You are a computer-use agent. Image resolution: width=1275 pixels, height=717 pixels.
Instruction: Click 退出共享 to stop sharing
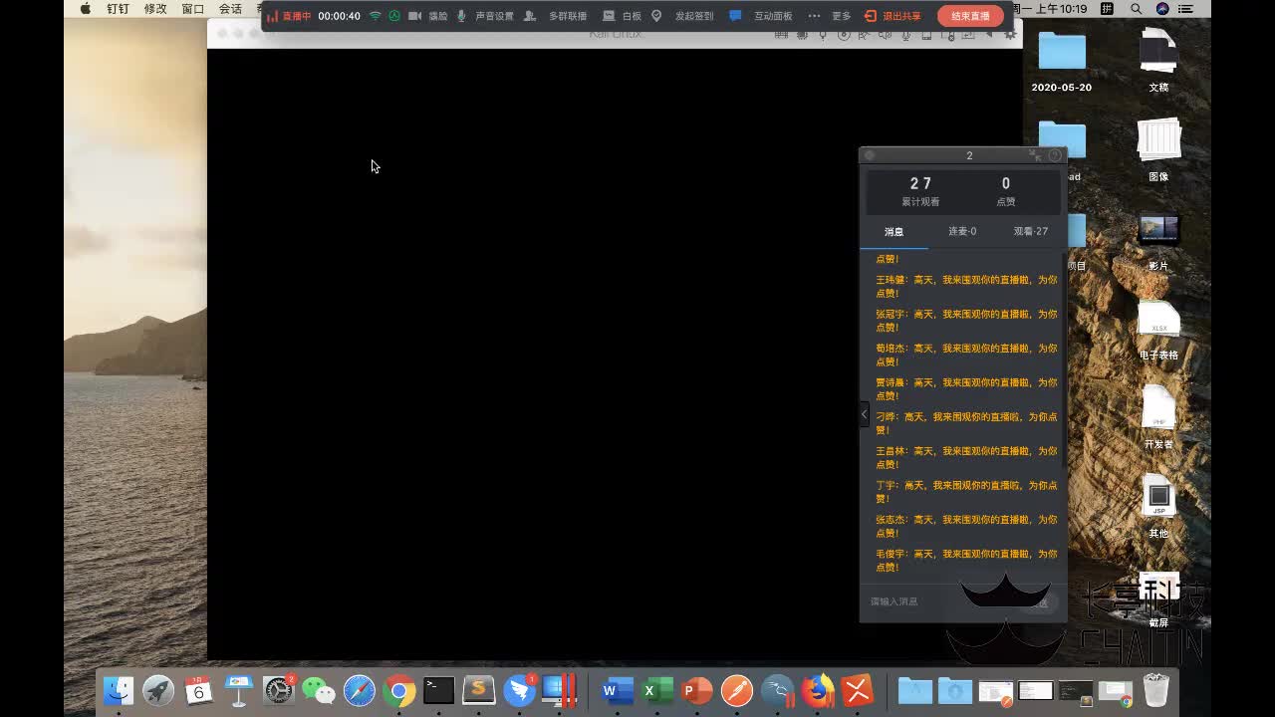(892, 16)
